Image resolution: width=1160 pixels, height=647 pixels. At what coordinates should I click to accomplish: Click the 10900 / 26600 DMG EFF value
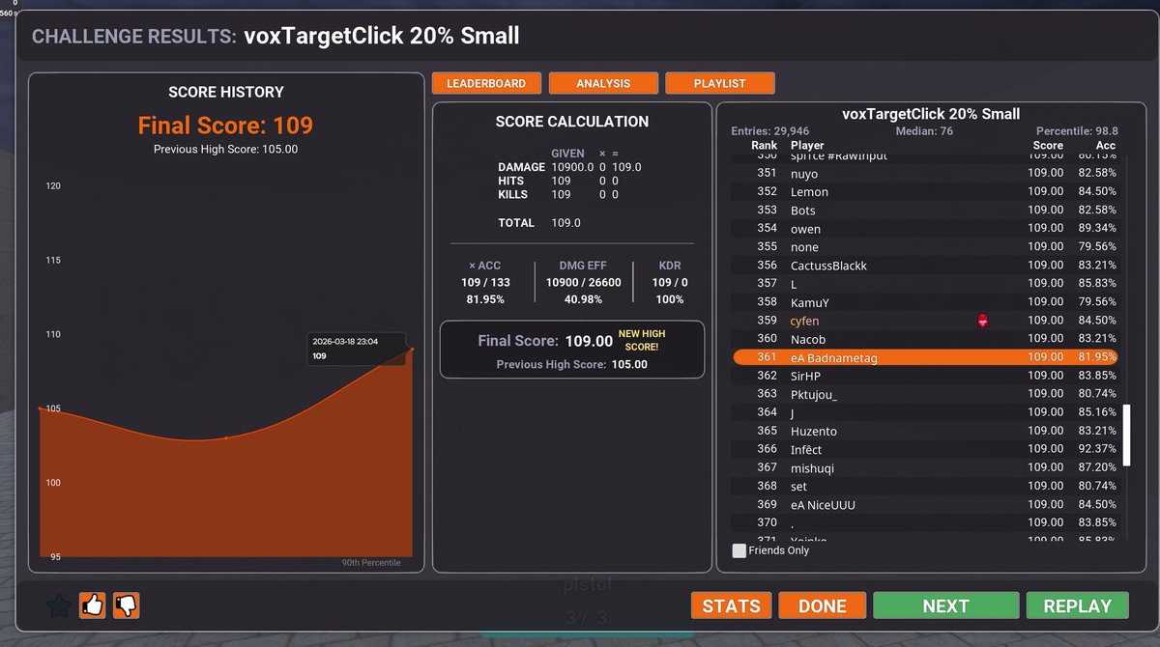583,283
